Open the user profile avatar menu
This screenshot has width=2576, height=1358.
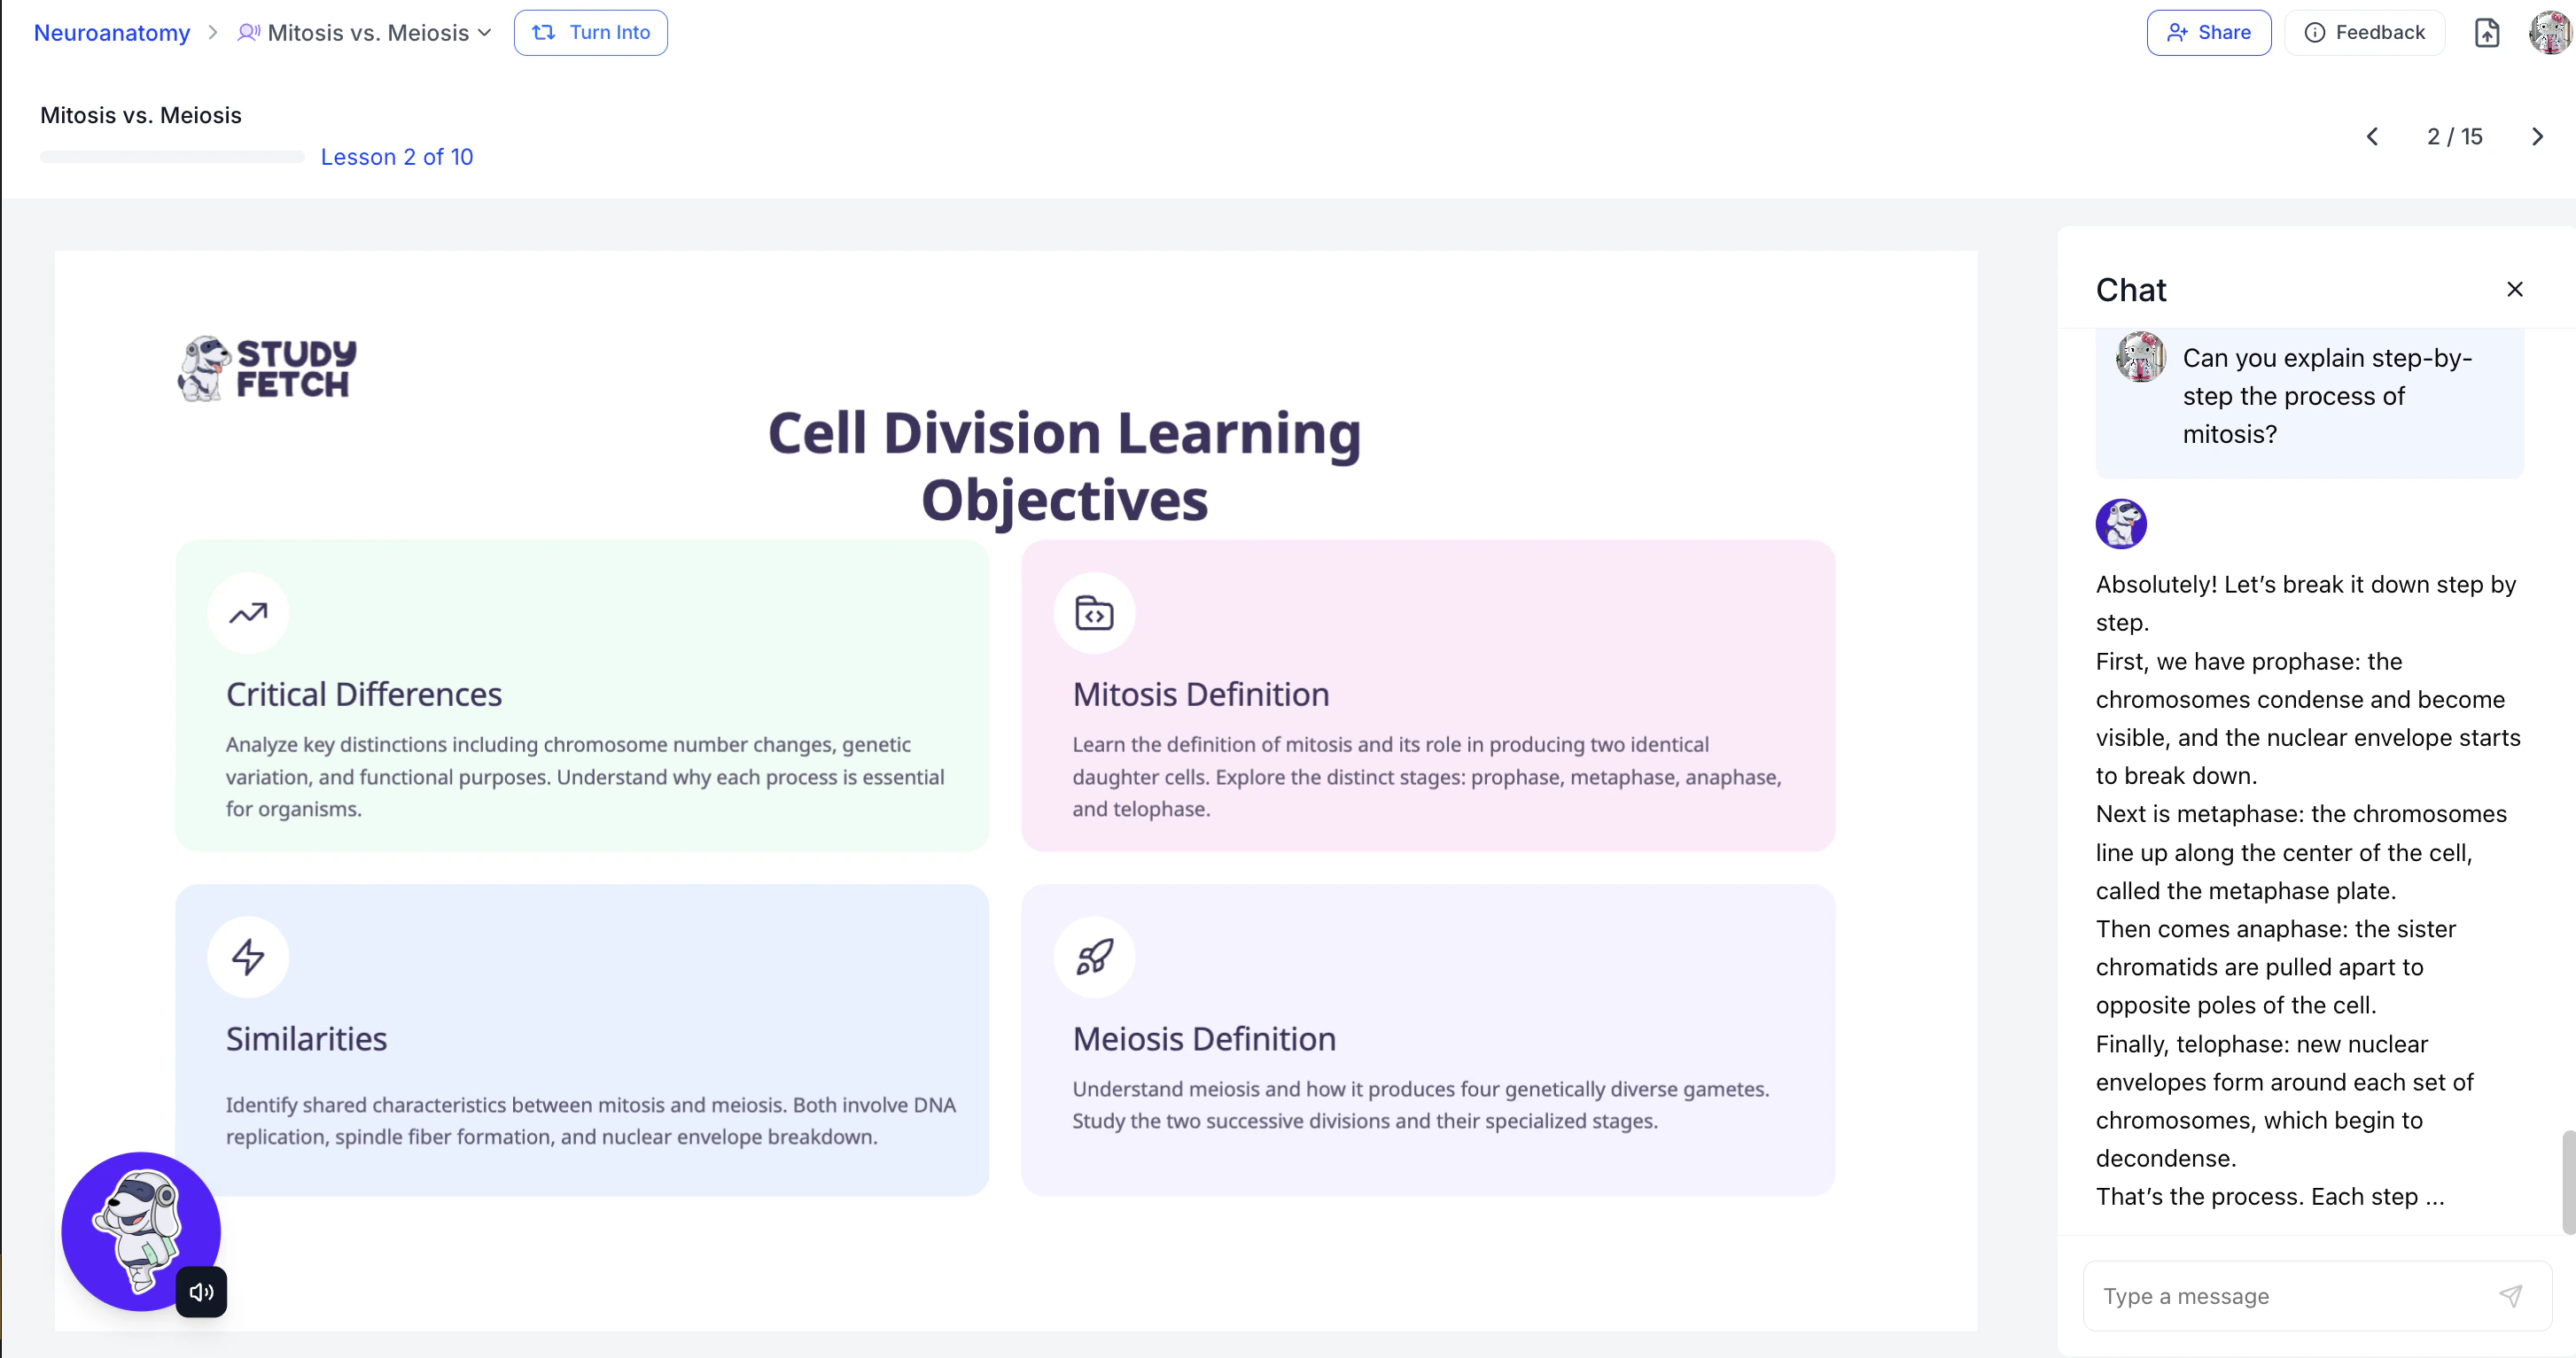tap(2549, 33)
